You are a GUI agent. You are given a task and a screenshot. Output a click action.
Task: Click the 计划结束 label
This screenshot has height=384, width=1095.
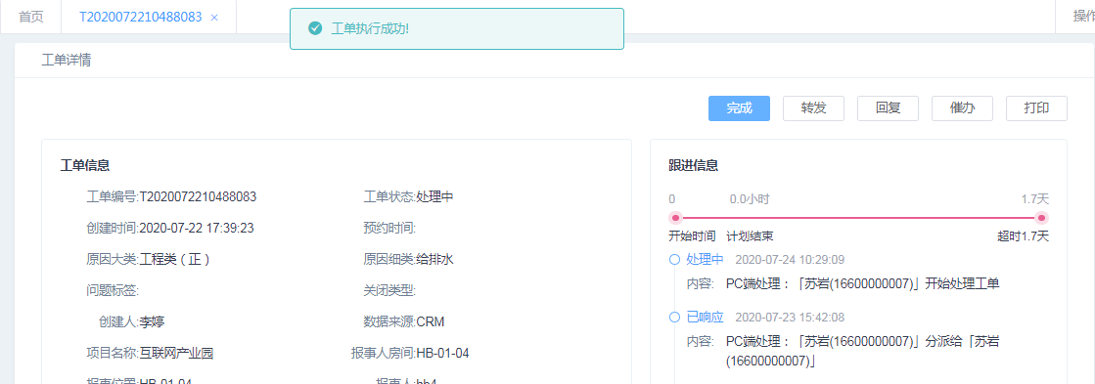750,236
